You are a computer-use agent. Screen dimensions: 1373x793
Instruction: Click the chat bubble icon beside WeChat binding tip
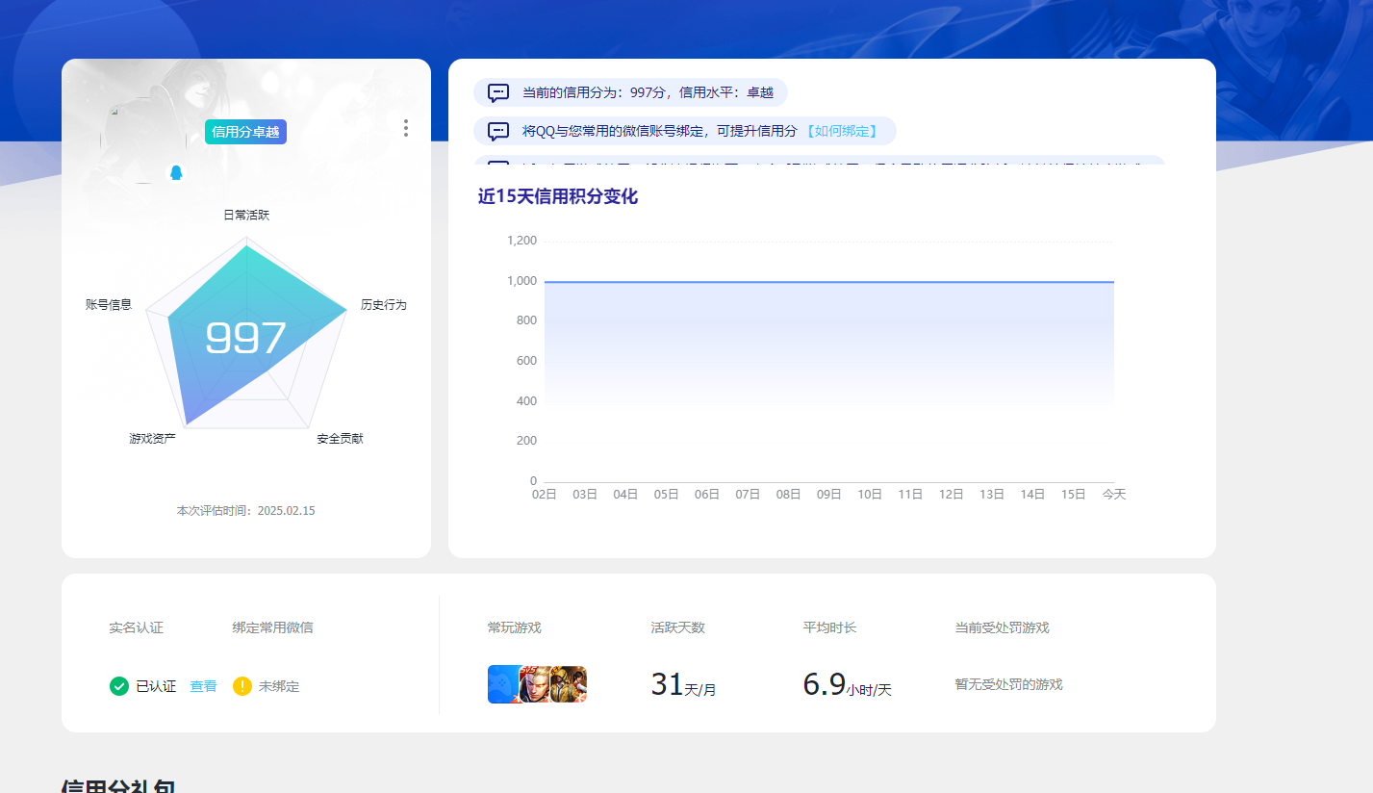tap(498, 131)
